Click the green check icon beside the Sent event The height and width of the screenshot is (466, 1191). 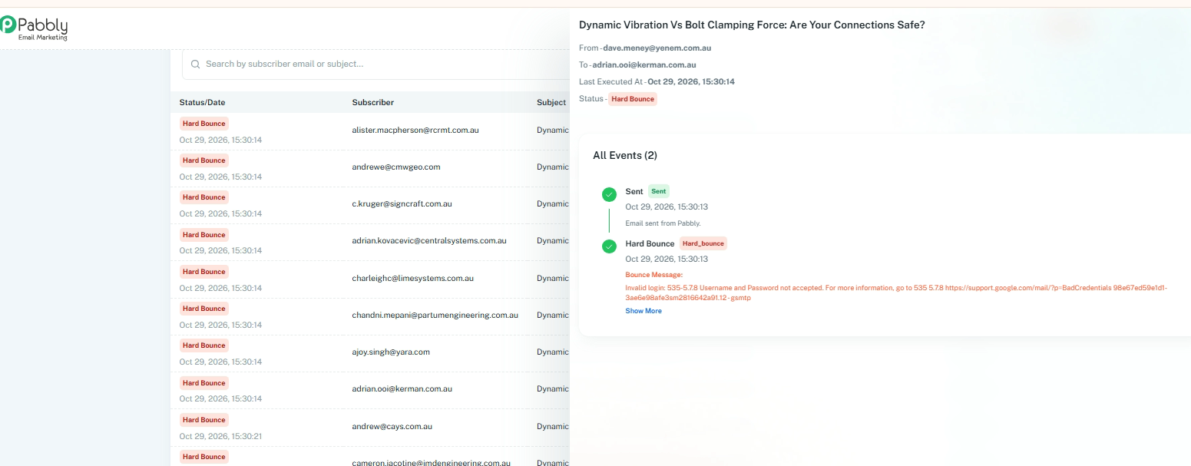(x=609, y=195)
